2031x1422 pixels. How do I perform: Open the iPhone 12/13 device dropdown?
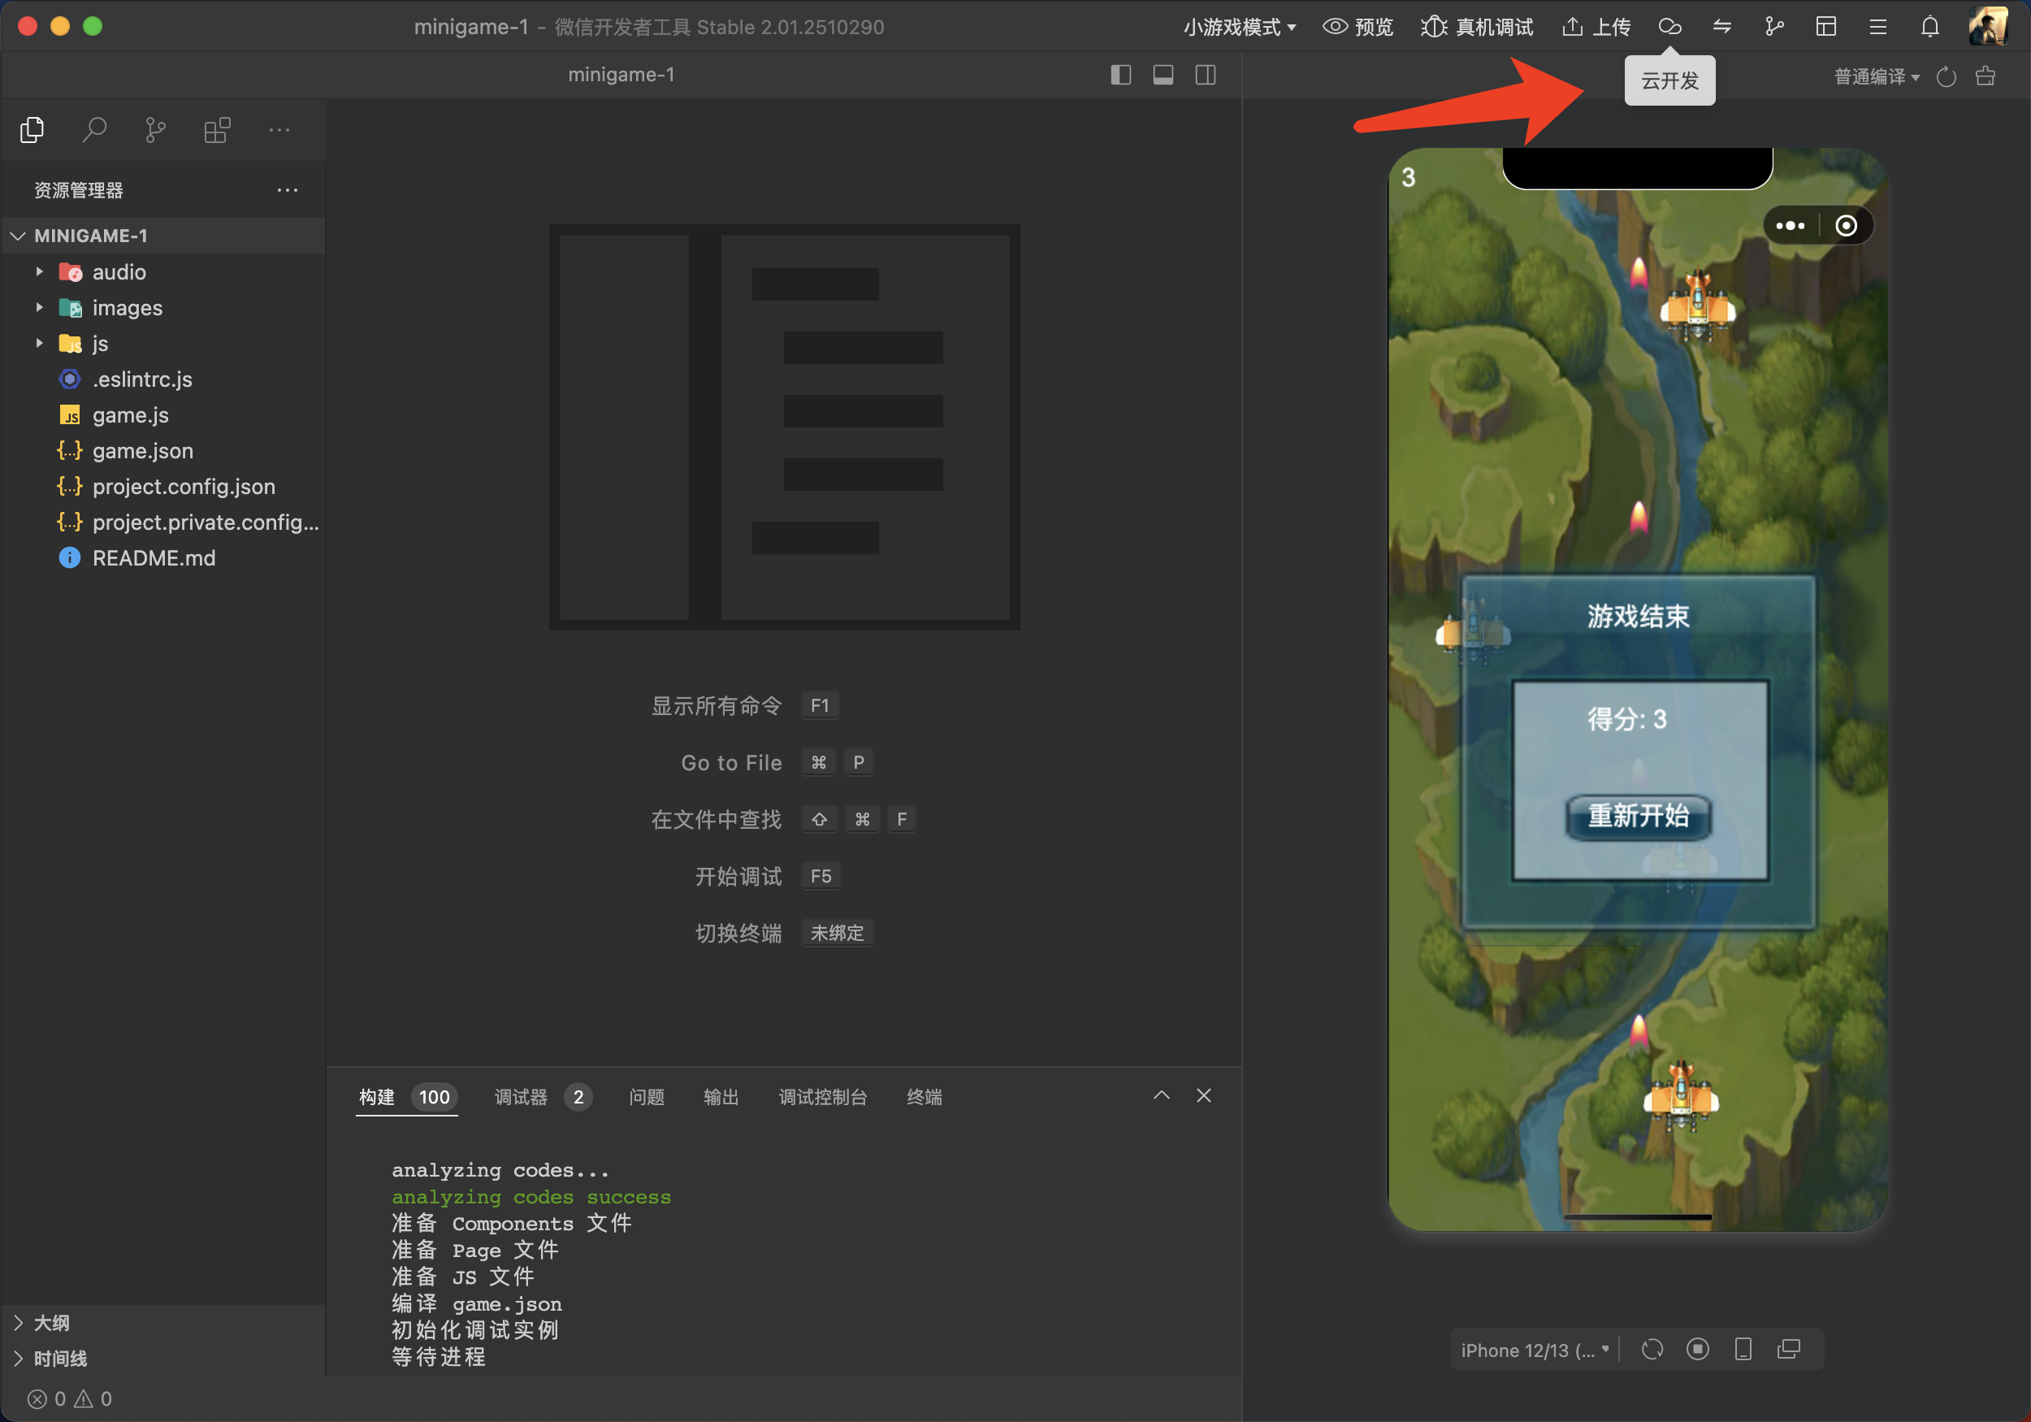tap(1535, 1350)
